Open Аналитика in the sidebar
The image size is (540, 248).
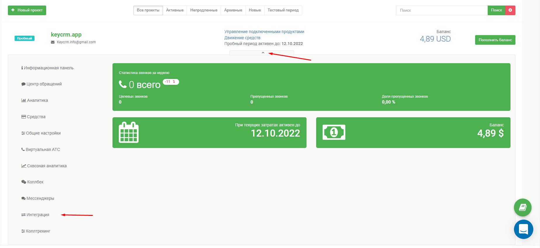click(34, 100)
